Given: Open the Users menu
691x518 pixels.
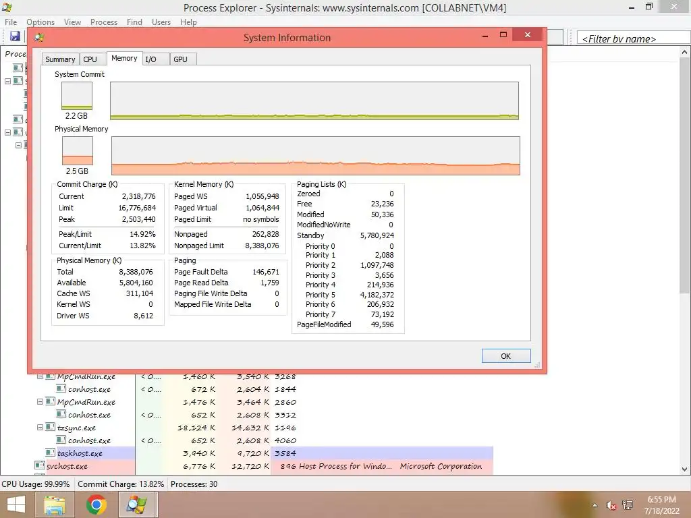Looking at the screenshot, I should tap(161, 22).
